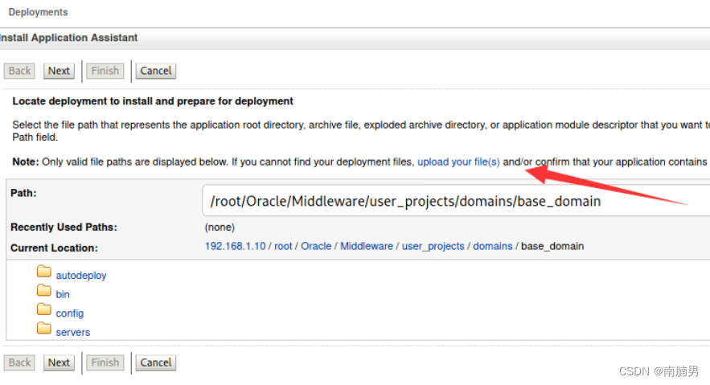The height and width of the screenshot is (385, 710).
Task: Click the top Next button
Action: click(59, 71)
